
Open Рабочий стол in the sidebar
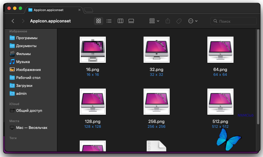pyautogui.click(x=31, y=78)
